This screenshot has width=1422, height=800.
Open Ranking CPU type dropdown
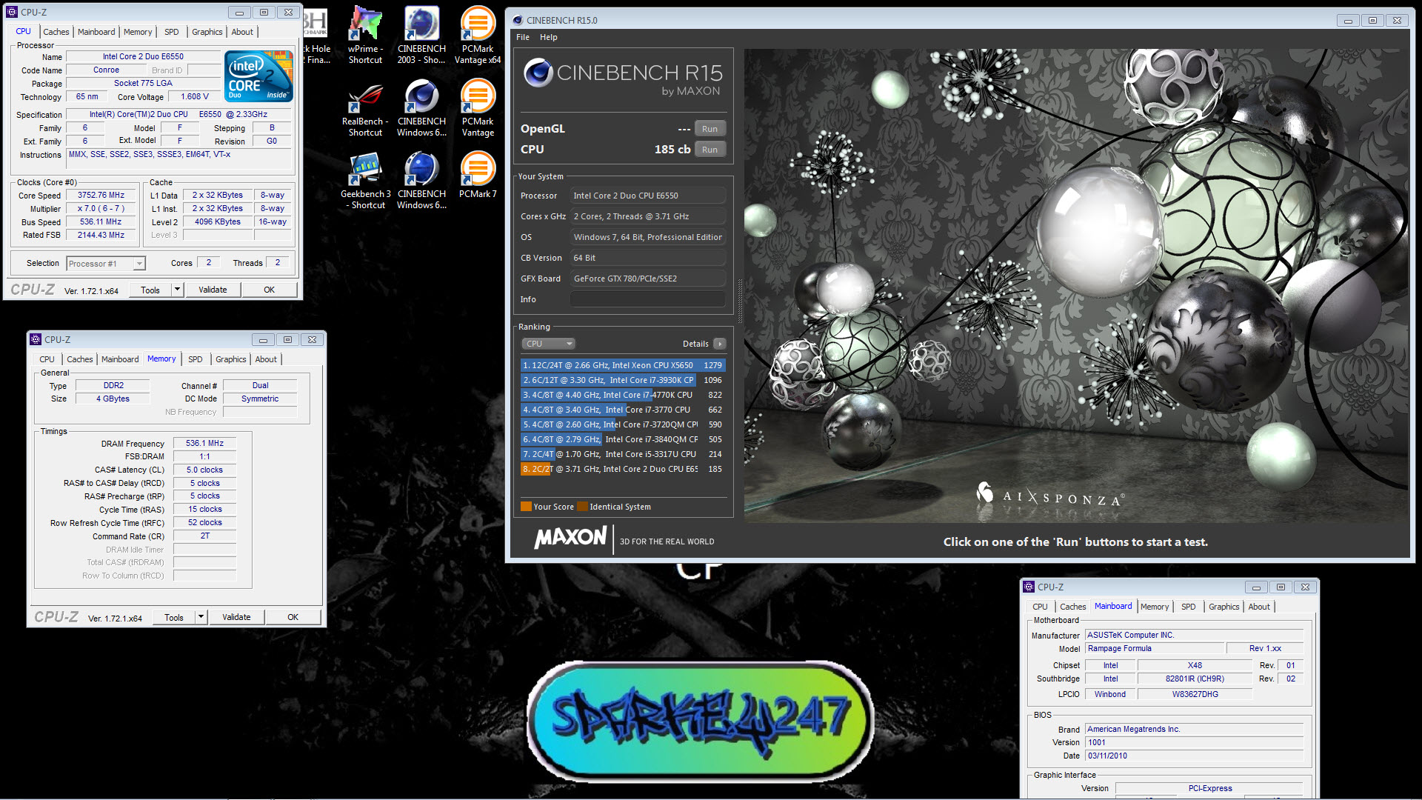[x=549, y=344]
